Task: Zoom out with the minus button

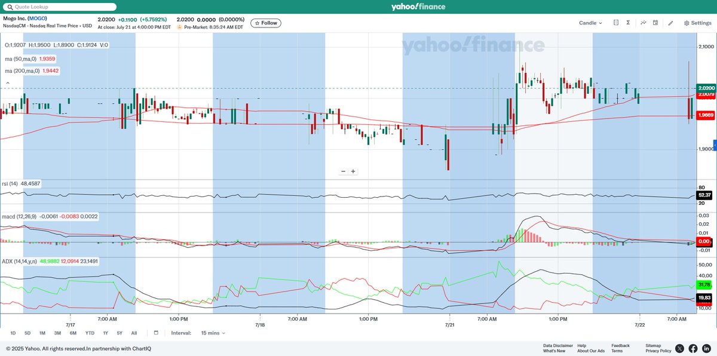Action: click(x=344, y=171)
